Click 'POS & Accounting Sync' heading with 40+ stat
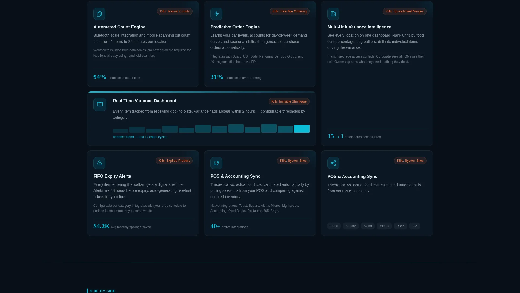This screenshot has width=520, height=293. point(235,176)
